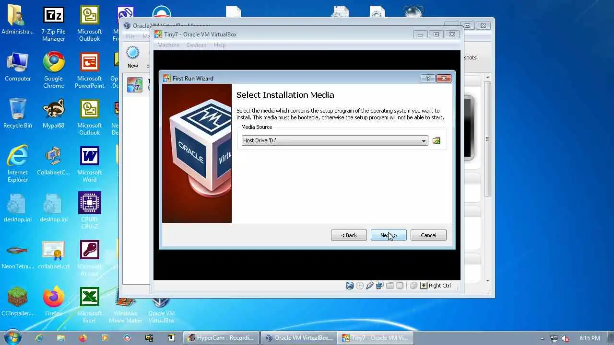This screenshot has height=345, width=614.
Task: Open Firefox desktop icon
Action: (54, 302)
